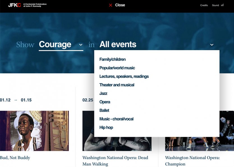Toggle the Sound bars icon
Image resolution: width=234 pixels, height=167 pixels.
tap(222, 5)
